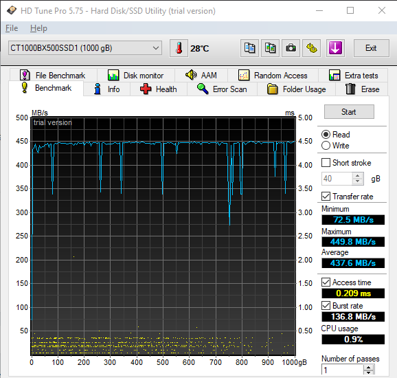This screenshot has height=378, width=397.
Task: Enable the Short stroke checkbox
Action: (x=326, y=162)
